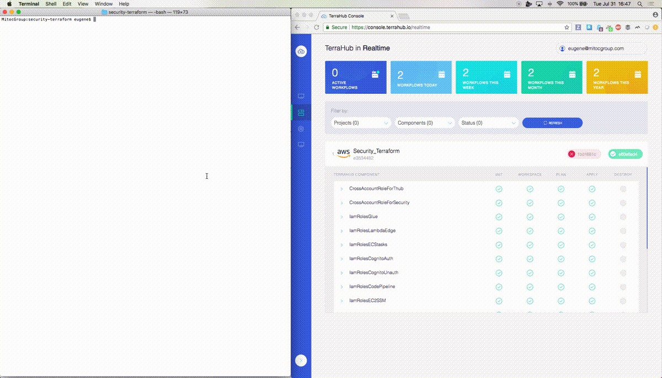Click the Refresh button

click(552, 123)
